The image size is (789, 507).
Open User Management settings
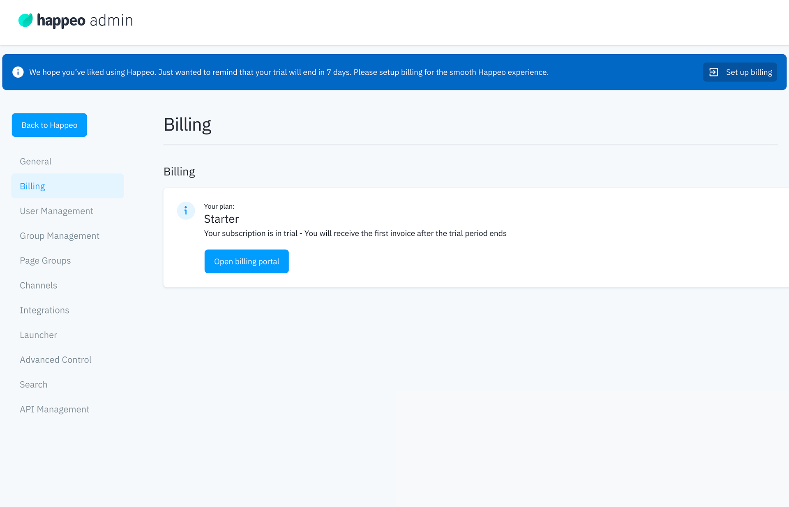[x=56, y=211]
